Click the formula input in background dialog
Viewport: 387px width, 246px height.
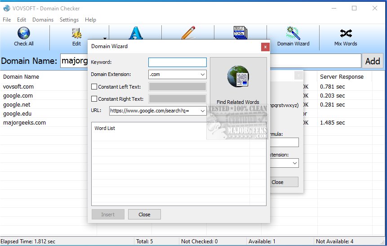click(285, 143)
